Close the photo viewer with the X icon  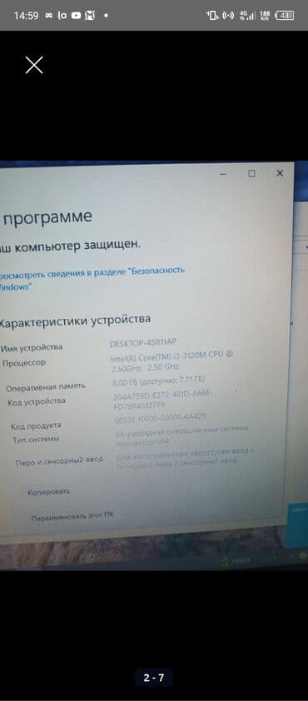point(34,65)
